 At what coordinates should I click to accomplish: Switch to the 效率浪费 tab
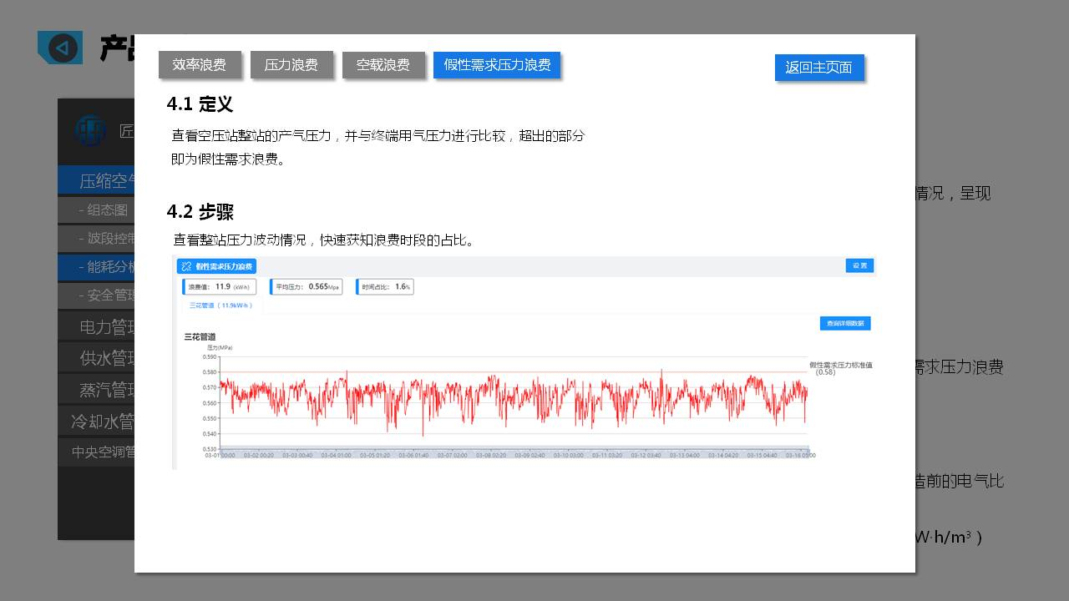click(200, 65)
